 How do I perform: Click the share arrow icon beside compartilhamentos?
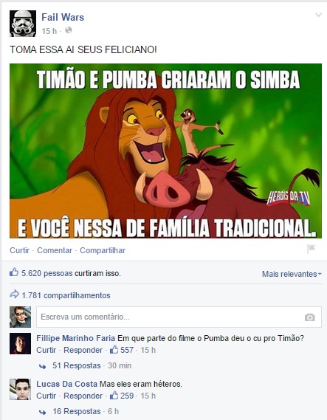pos(14,295)
